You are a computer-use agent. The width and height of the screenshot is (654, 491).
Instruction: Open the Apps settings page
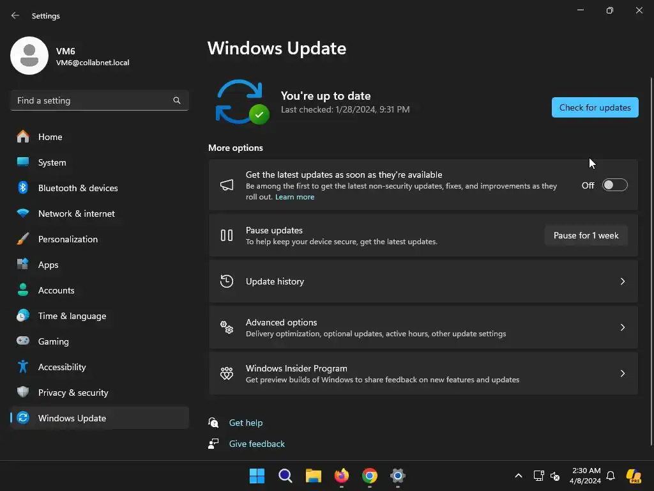pyautogui.click(x=99, y=265)
